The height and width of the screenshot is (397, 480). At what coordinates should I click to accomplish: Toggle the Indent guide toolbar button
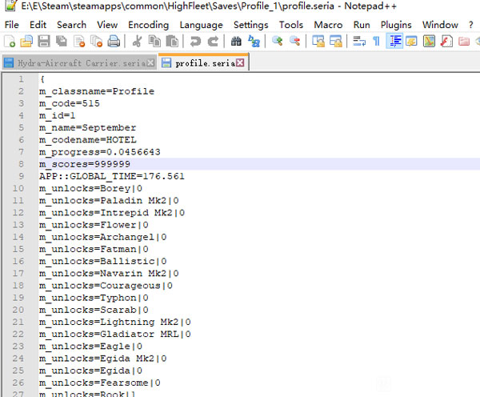[x=394, y=41]
